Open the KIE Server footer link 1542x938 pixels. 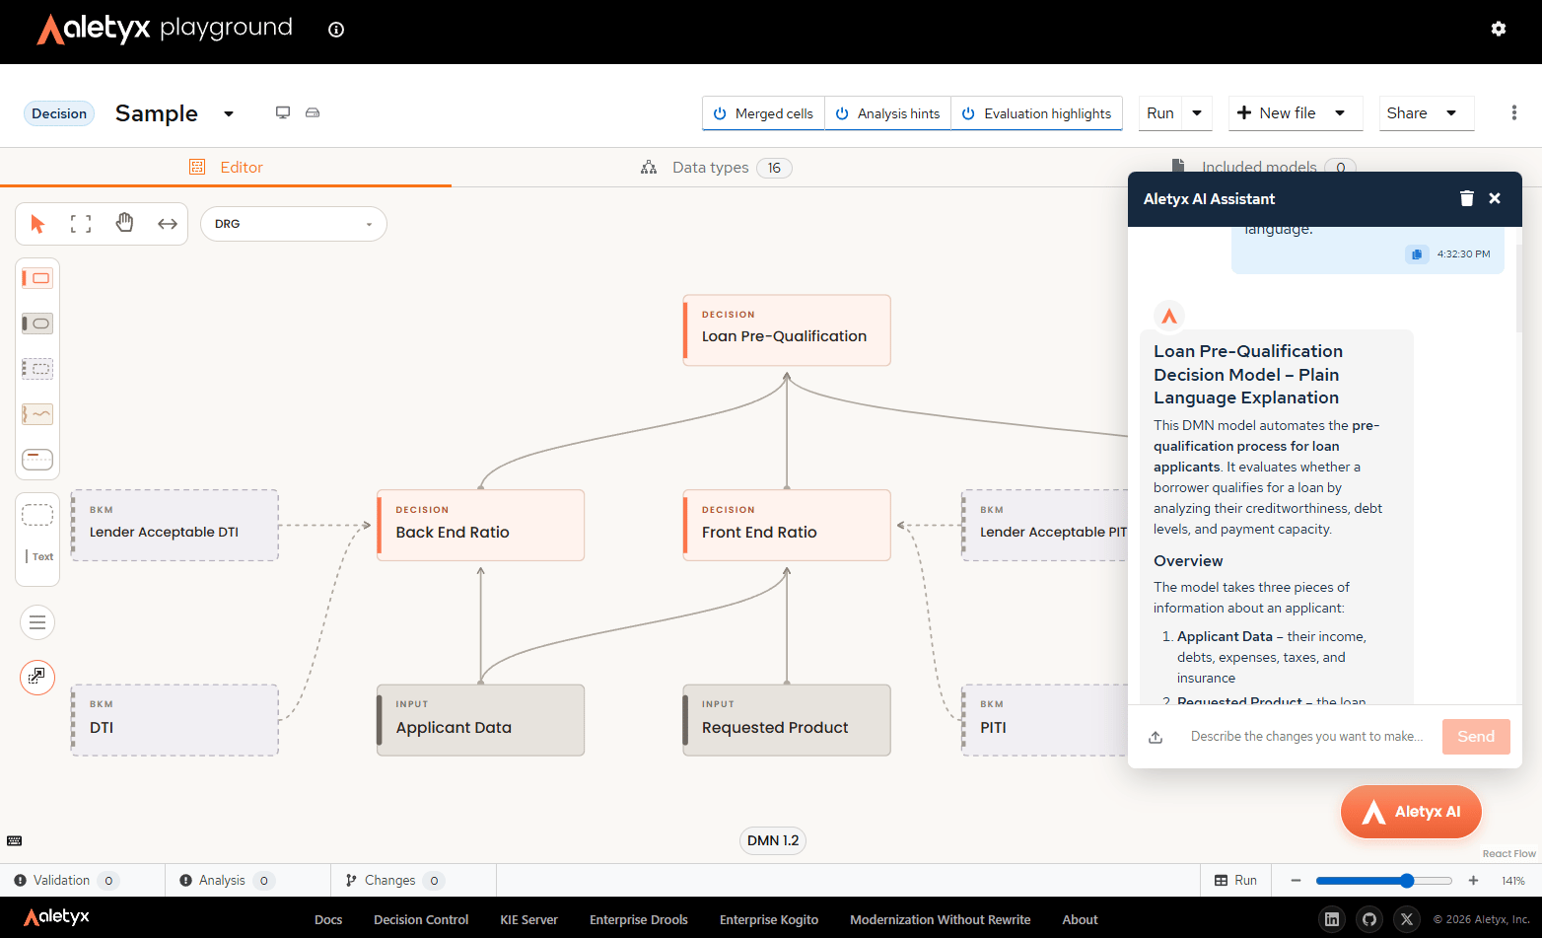coord(528,919)
